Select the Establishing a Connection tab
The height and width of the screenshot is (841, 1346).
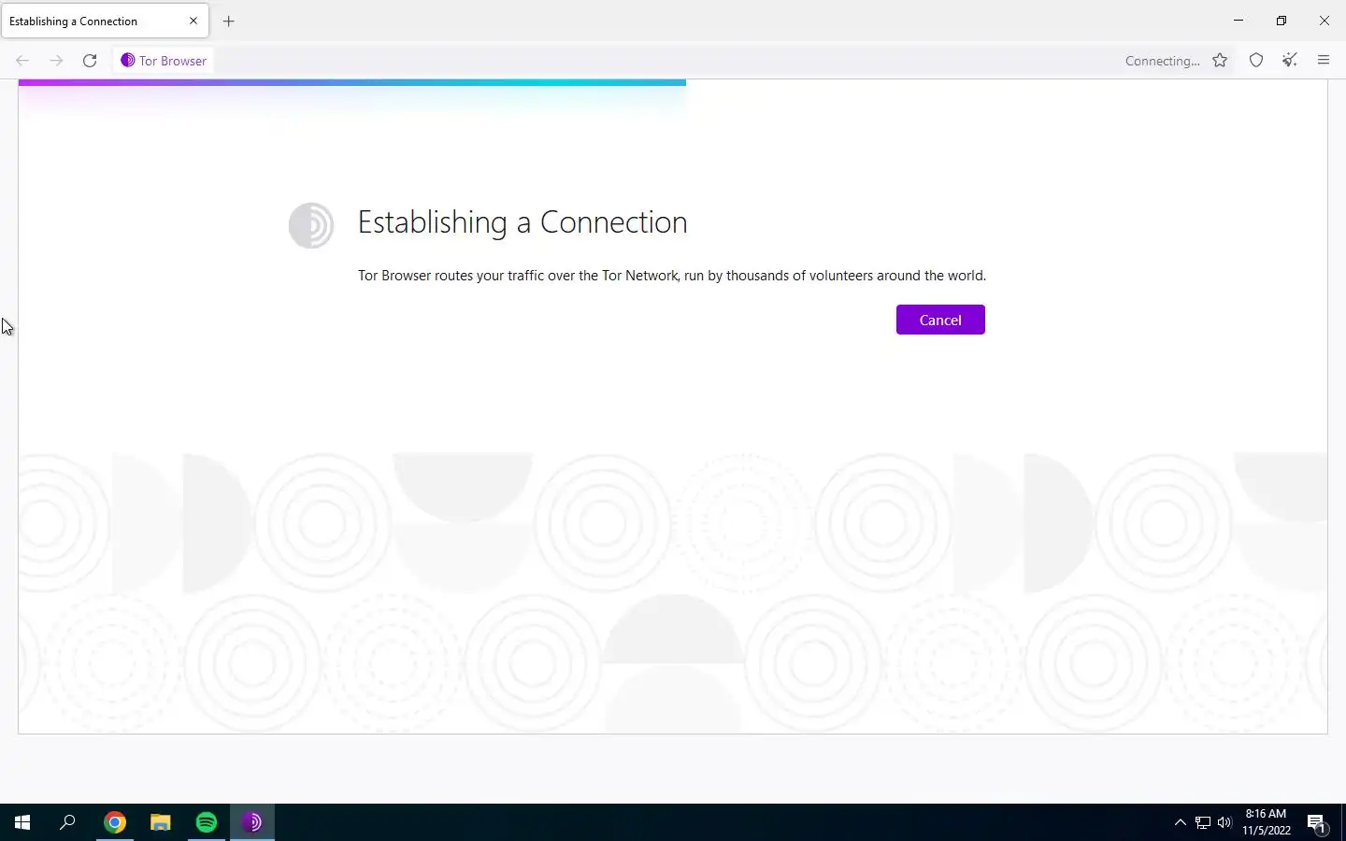point(105,21)
